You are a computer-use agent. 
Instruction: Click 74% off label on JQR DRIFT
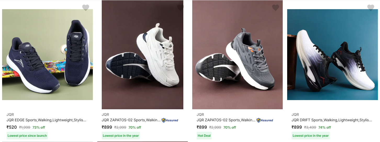[325, 128]
